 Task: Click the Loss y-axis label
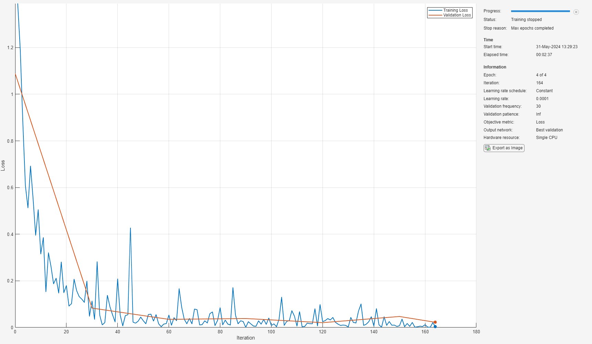pyautogui.click(x=3, y=165)
